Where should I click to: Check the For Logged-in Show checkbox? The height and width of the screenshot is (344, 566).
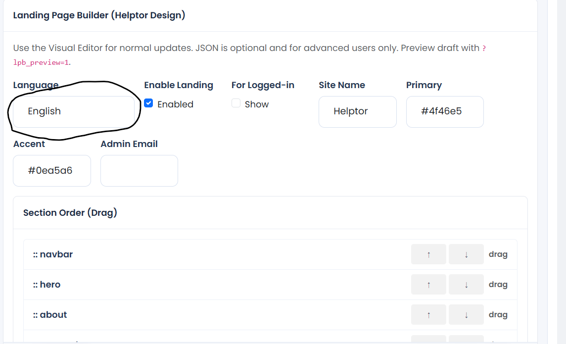coord(236,103)
